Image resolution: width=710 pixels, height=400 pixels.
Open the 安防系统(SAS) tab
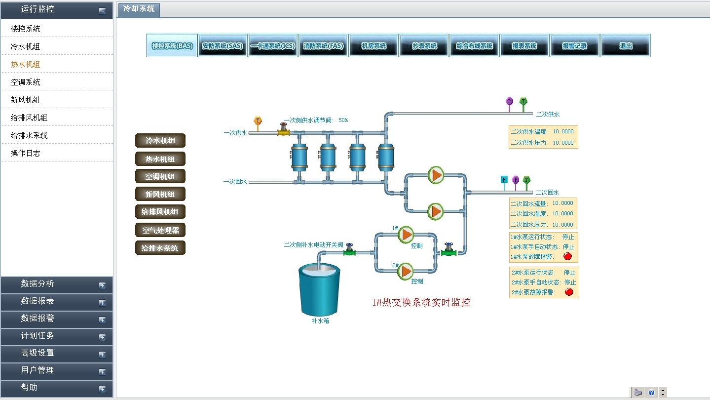[x=223, y=46]
